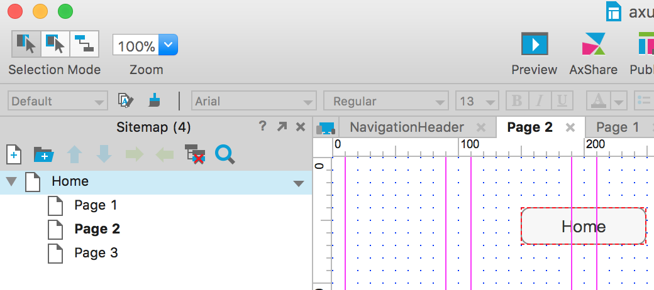Close the Page 2 tab
This screenshot has height=290, width=654.
570,127
